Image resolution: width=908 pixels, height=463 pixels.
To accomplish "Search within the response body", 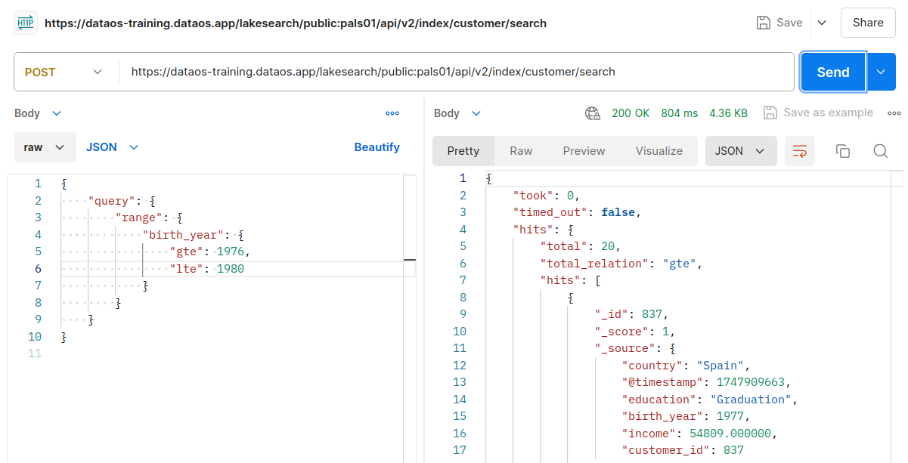I will 880,151.
